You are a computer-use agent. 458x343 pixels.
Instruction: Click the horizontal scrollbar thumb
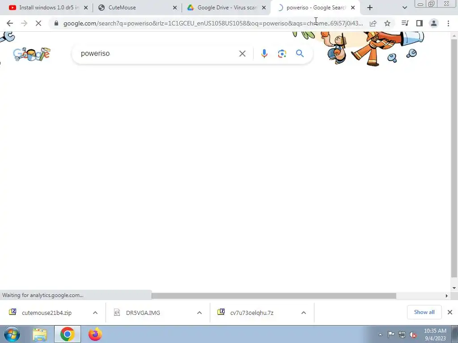coord(274,296)
